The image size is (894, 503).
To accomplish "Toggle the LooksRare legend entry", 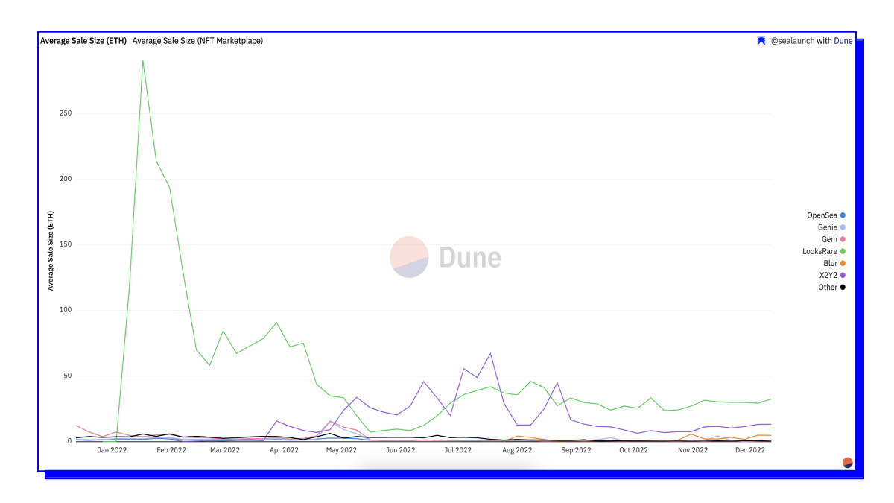I will pyautogui.click(x=824, y=251).
